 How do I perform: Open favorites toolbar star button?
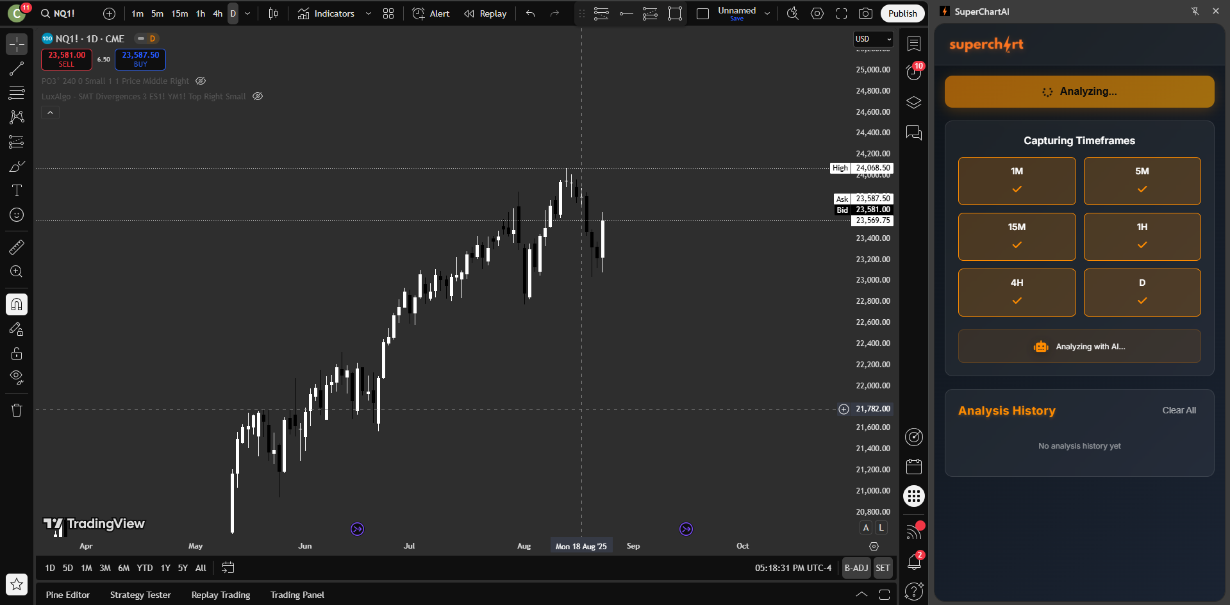pos(17,584)
